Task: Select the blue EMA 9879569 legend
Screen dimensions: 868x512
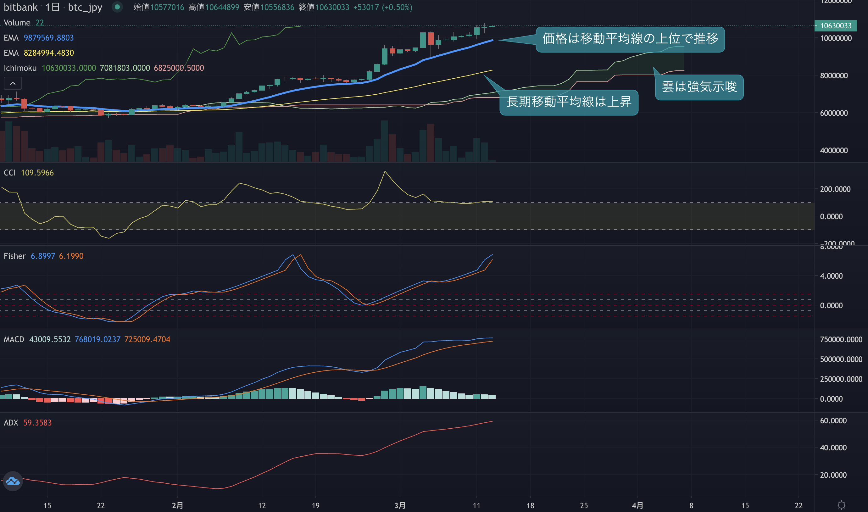Action: click(x=39, y=38)
